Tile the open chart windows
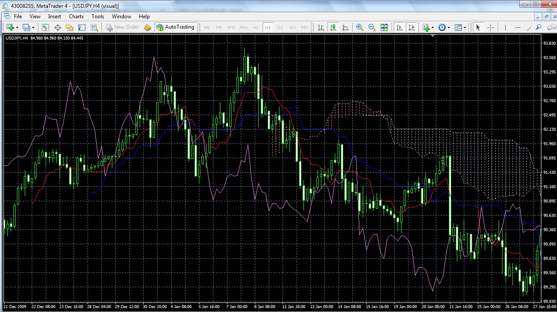This screenshot has width=557, height=312. 384,27
